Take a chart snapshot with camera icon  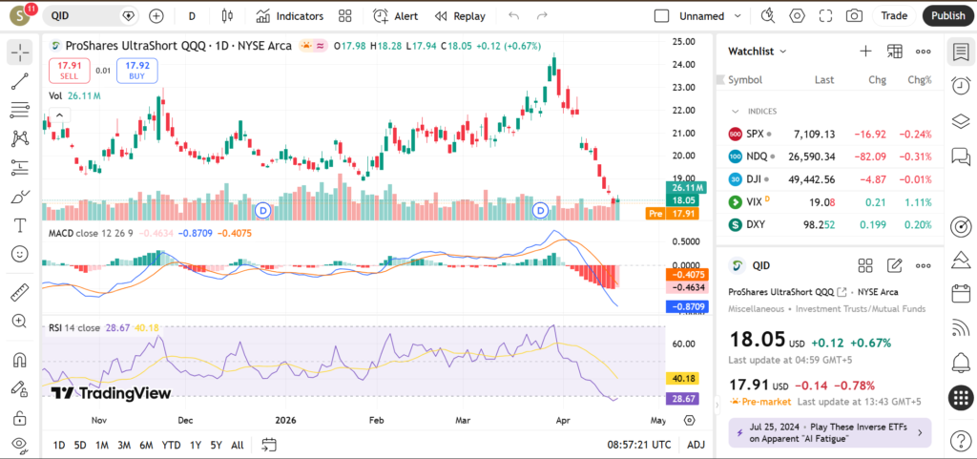854,16
